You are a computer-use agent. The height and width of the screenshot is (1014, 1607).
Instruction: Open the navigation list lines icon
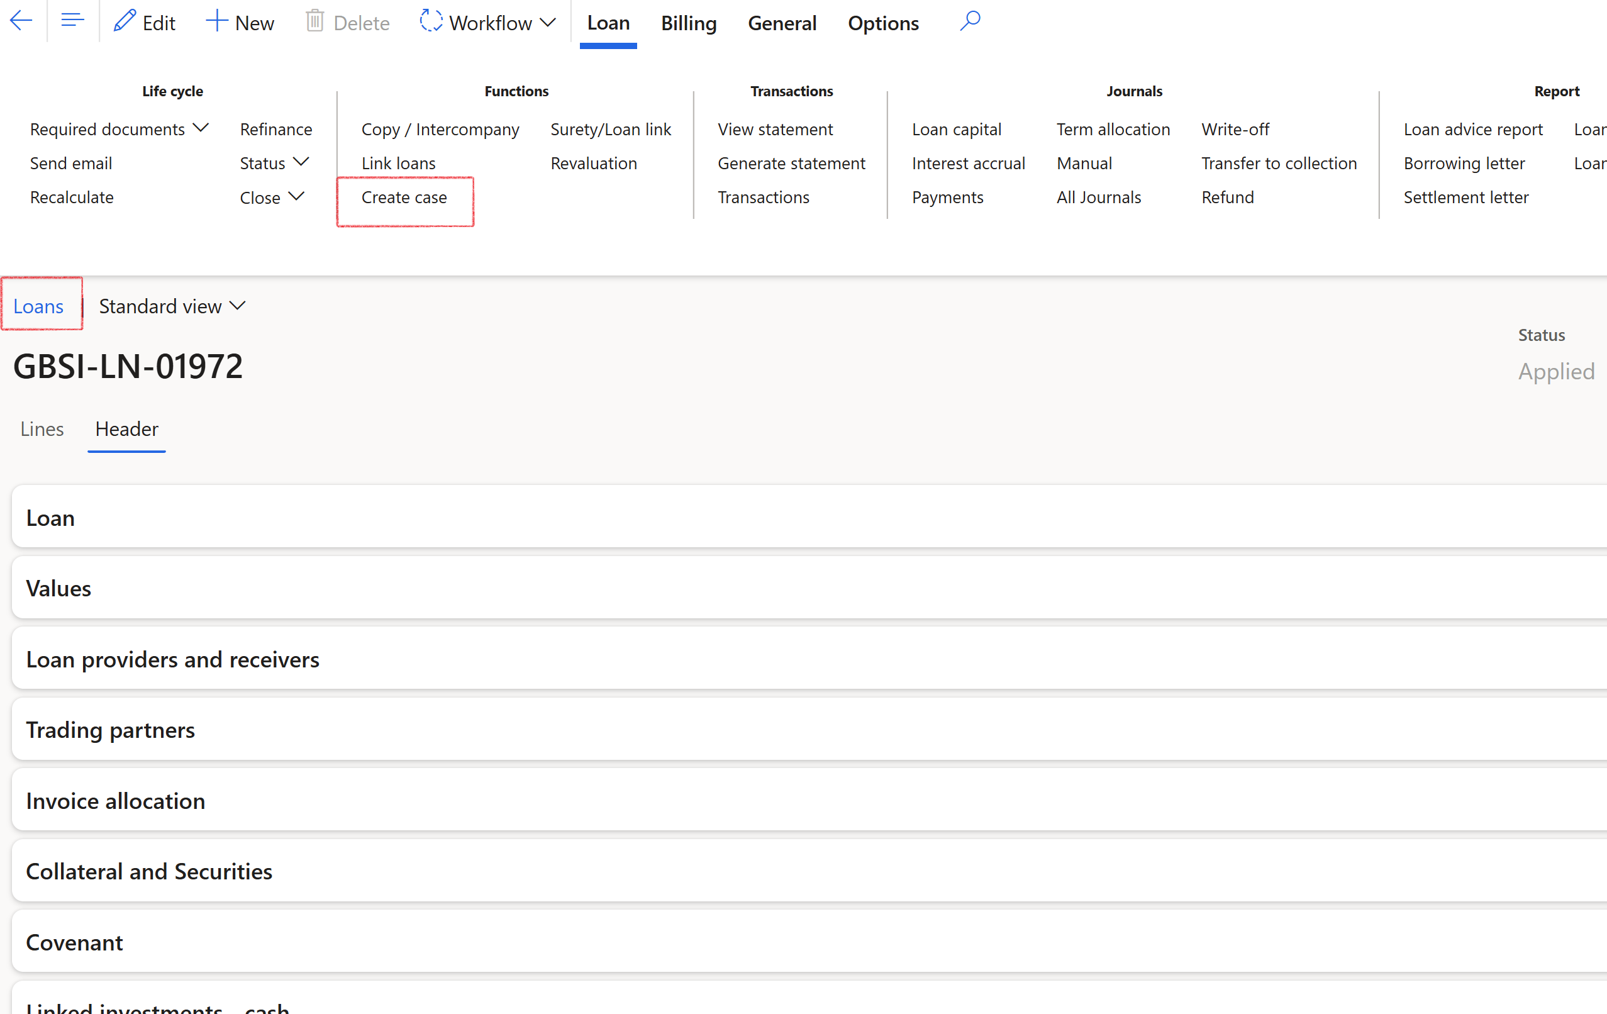[72, 21]
